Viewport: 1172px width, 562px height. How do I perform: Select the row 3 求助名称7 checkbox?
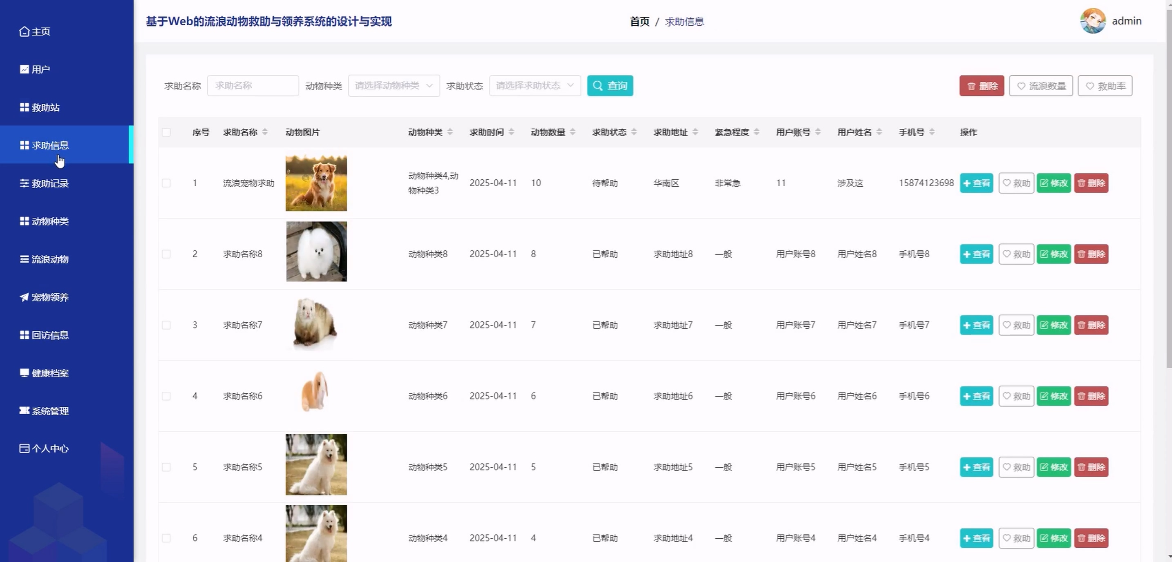coord(166,325)
